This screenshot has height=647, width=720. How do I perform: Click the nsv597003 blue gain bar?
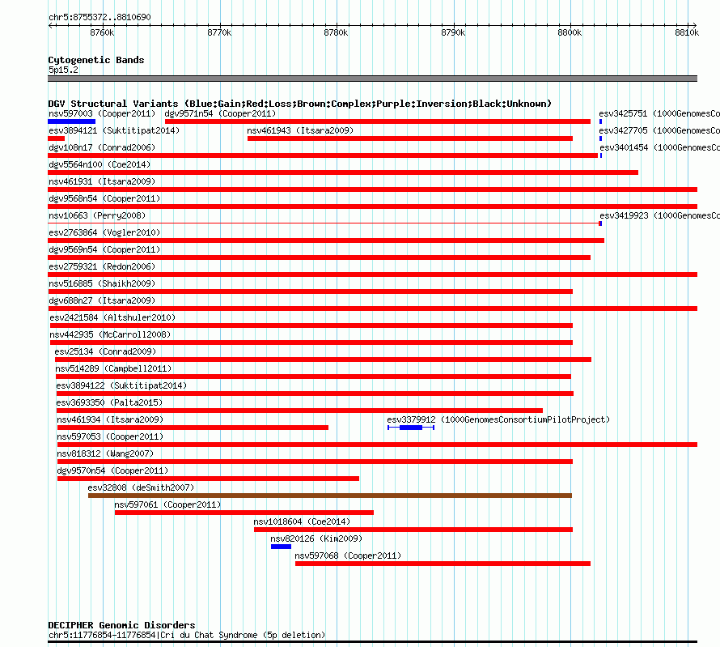click(x=72, y=121)
